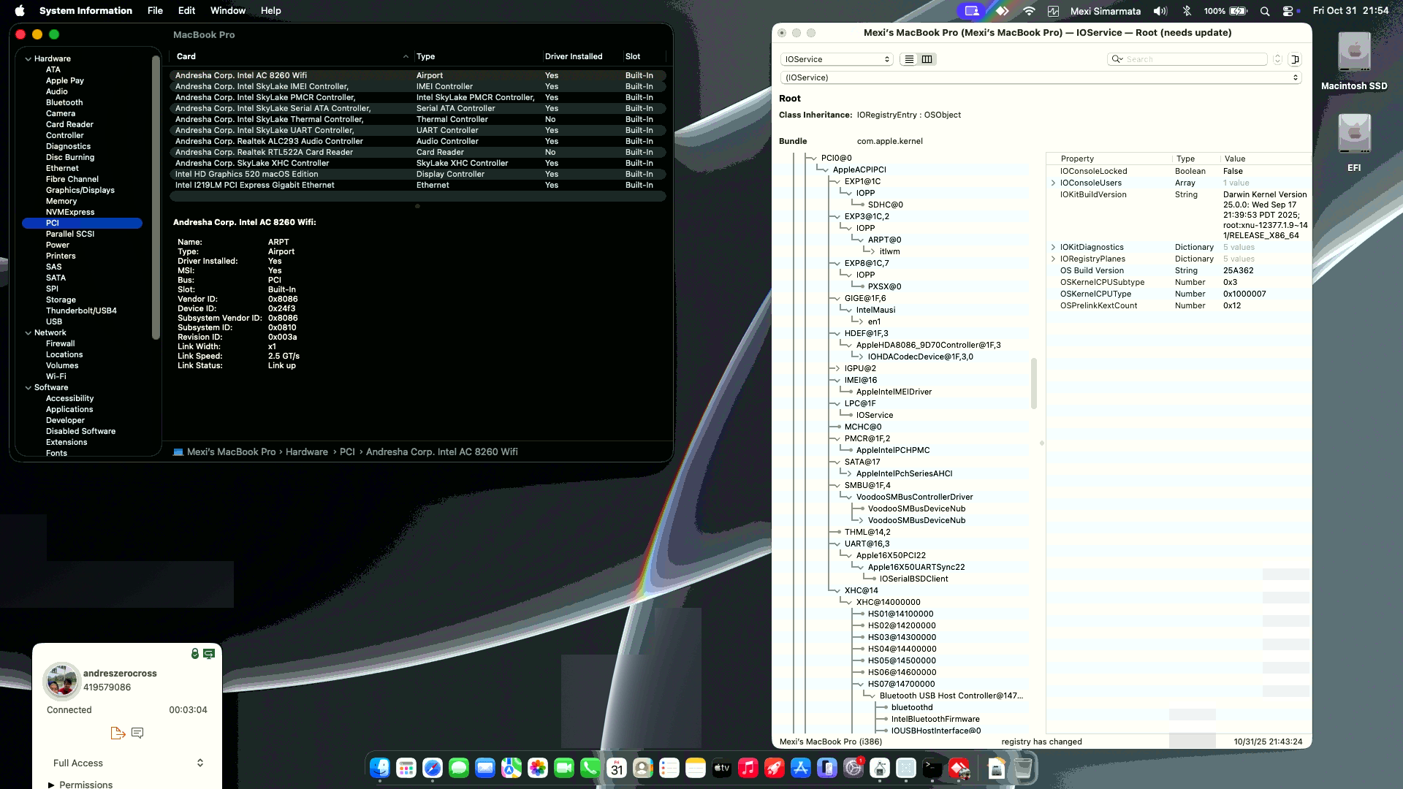
Task: Click the stepper beside the search field
Action: point(1277,59)
